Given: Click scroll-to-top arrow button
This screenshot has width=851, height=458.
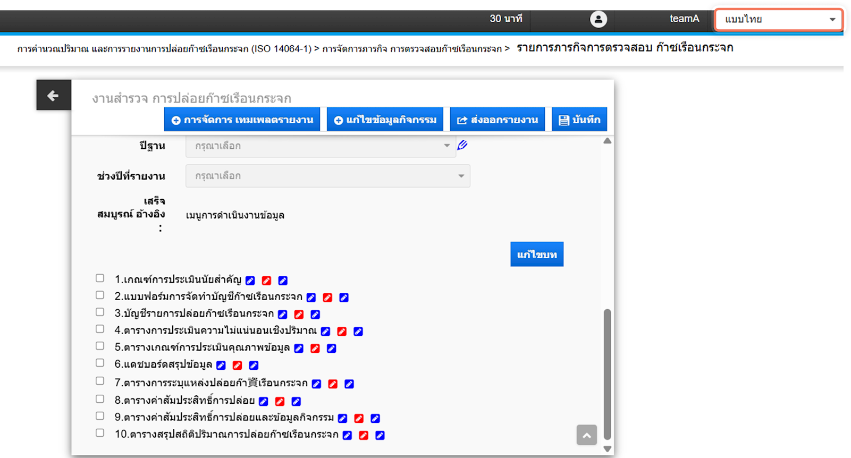Looking at the screenshot, I should pyautogui.click(x=586, y=435).
